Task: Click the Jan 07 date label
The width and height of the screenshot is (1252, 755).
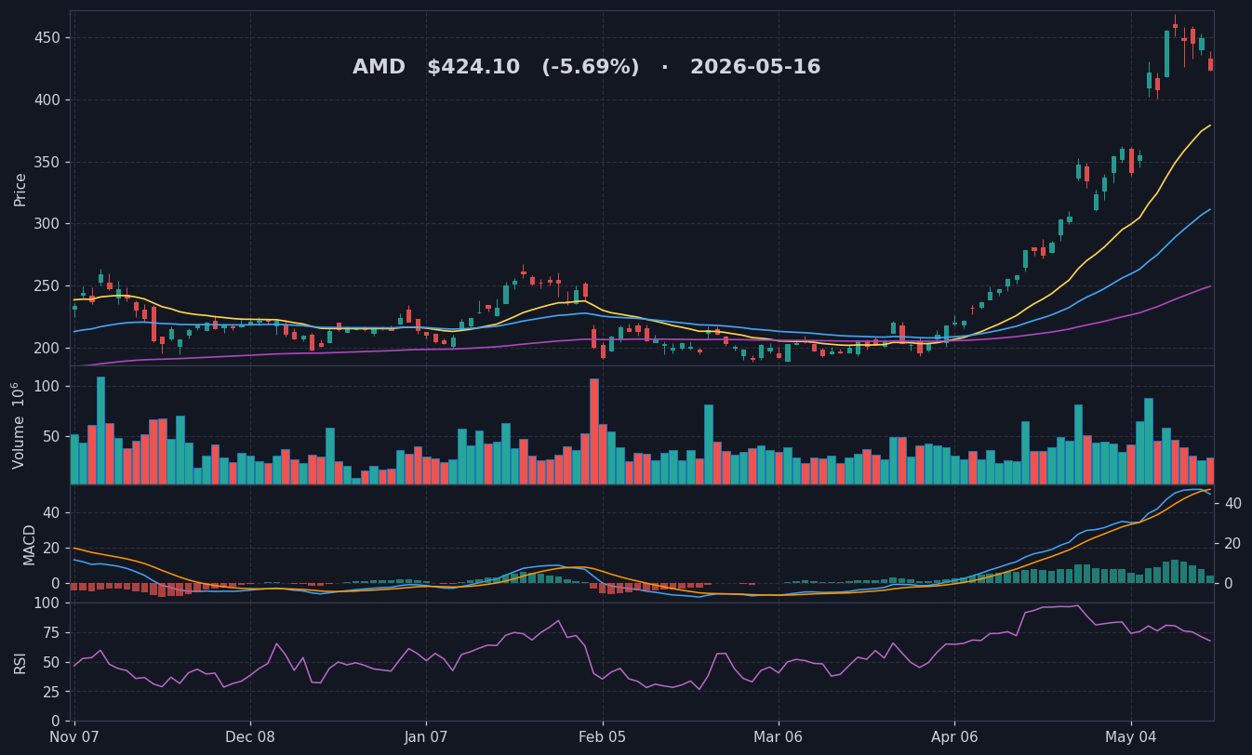Action: (x=426, y=737)
